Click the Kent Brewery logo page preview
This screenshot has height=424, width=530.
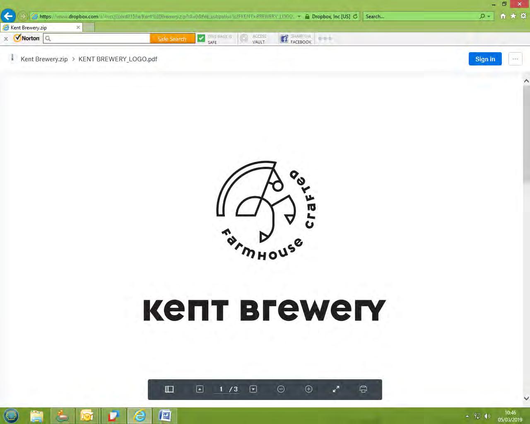coord(265,240)
